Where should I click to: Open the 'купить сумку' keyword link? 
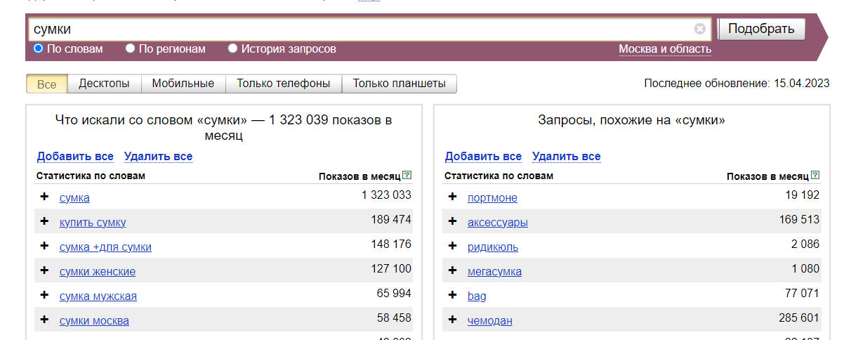pos(93,222)
